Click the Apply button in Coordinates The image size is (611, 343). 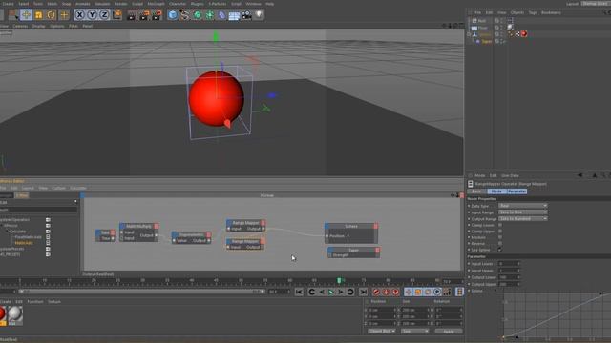449,332
